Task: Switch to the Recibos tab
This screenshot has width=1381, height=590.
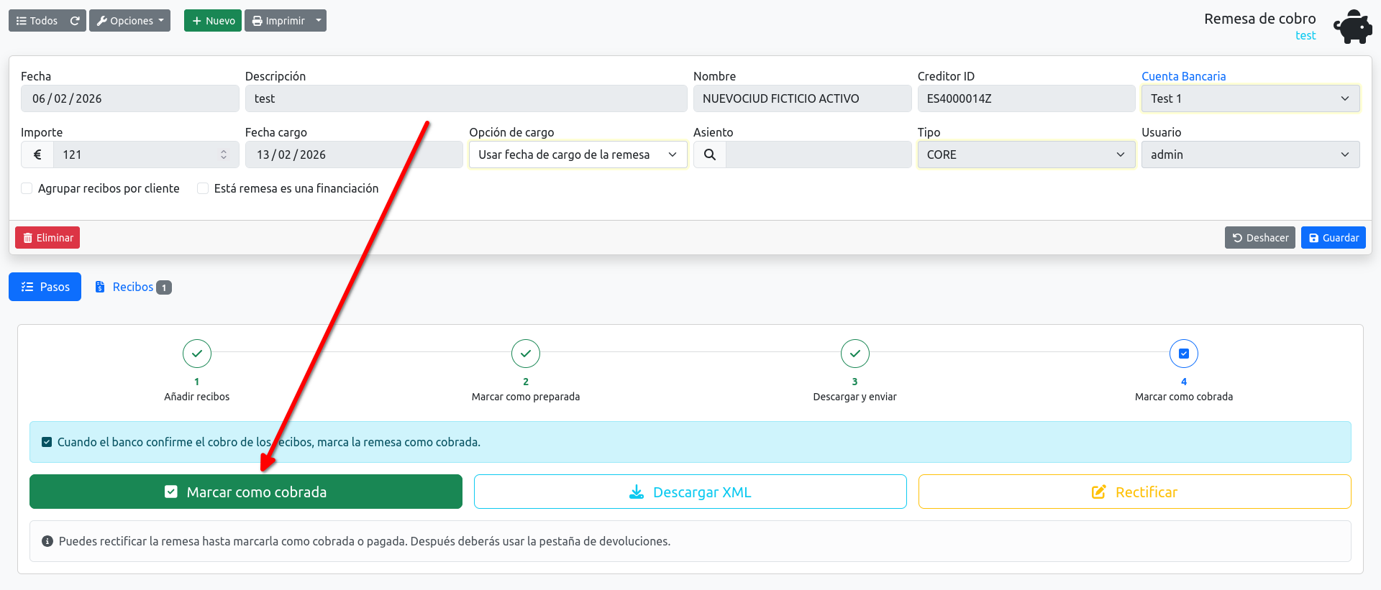Action: click(x=133, y=287)
